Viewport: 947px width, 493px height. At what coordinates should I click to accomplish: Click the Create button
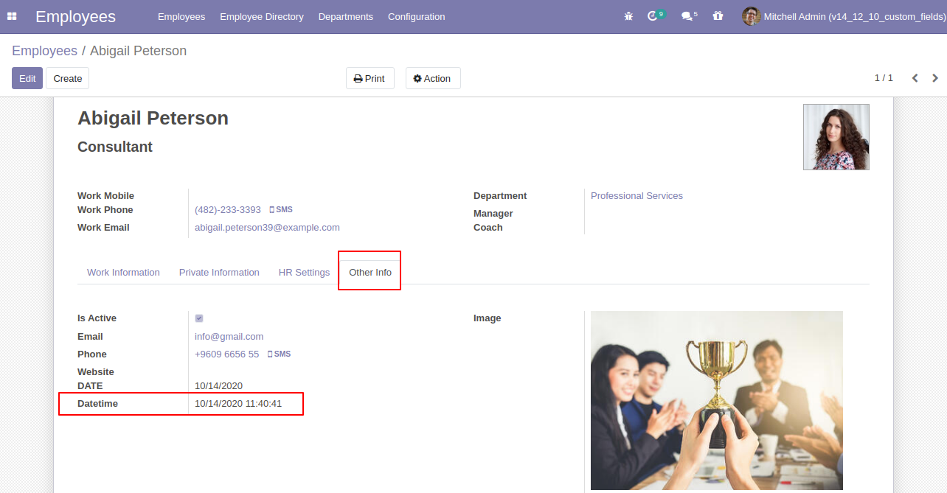point(68,78)
